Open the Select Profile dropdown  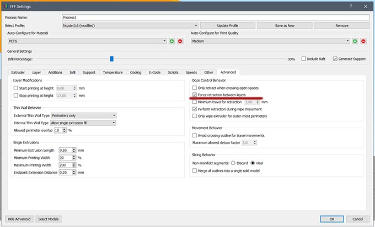pos(130,25)
